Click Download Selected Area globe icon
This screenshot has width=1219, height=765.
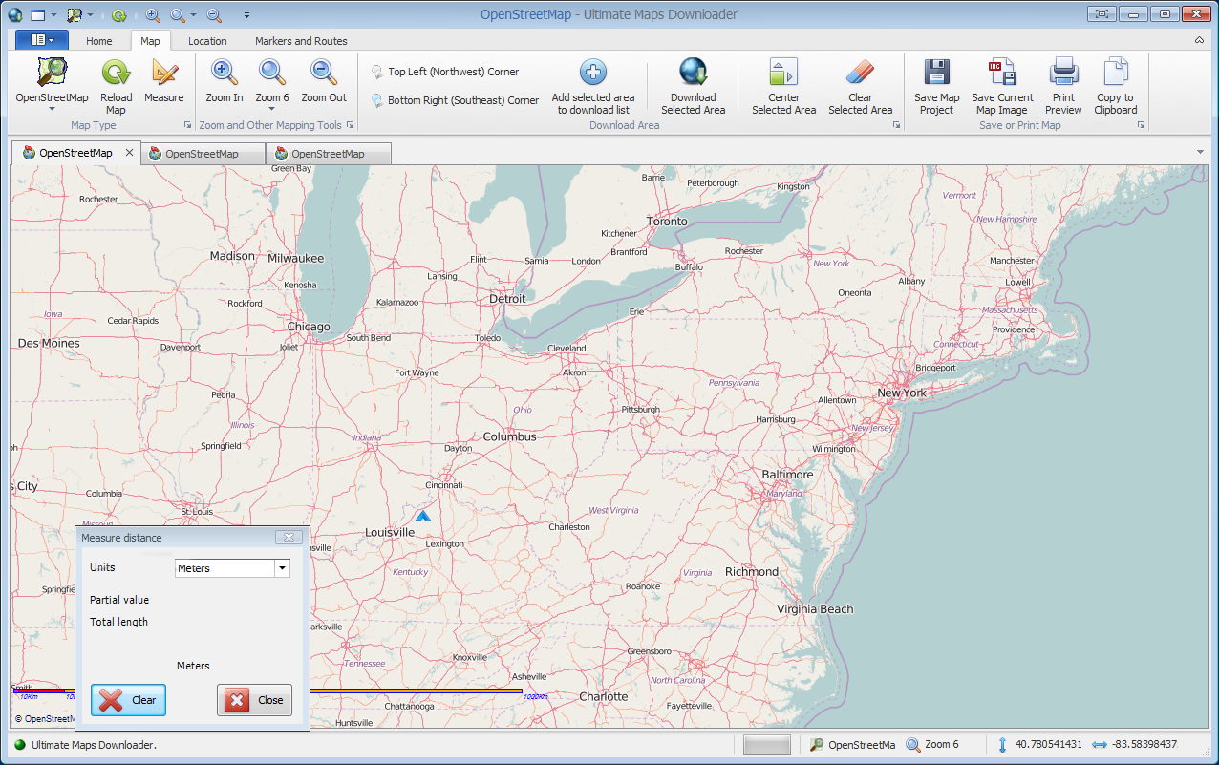click(693, 74)
